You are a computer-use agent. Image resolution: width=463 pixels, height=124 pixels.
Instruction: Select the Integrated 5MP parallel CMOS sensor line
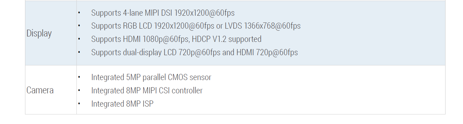[x=151, y=77]
